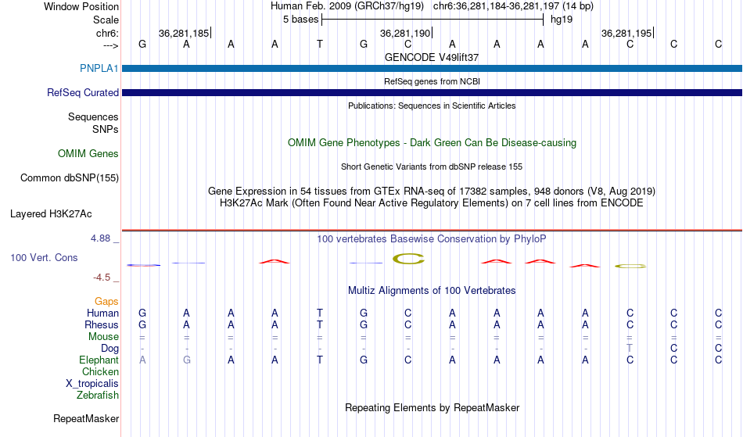Click the Chicken species label
Viewport: 743px width, 437px height.
pyautogui.click(x=100, y=371)
